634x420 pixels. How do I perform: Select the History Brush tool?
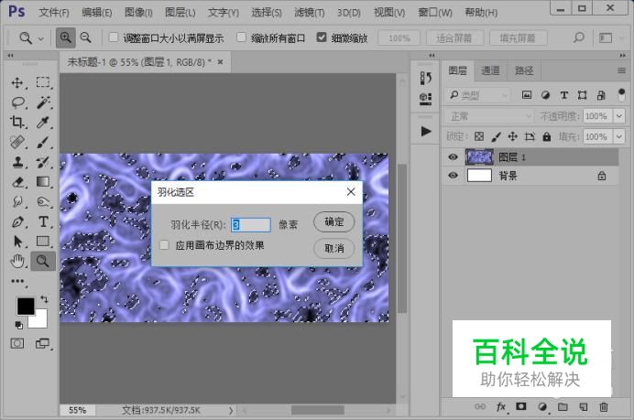(x=43, y=162)
